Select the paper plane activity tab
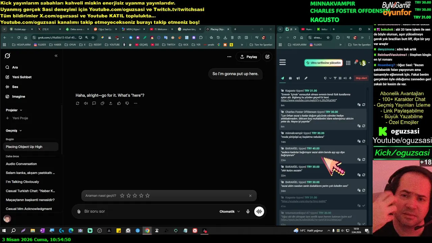 click(x=282, y=78)
